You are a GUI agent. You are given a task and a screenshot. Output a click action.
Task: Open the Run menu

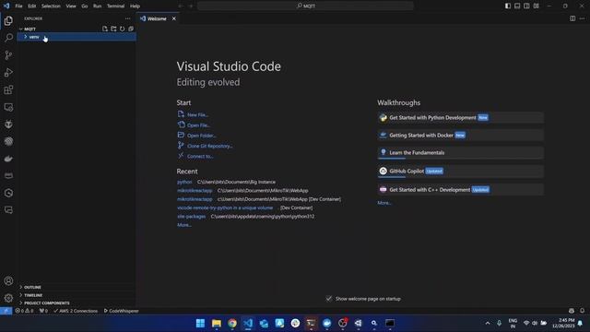97,6
